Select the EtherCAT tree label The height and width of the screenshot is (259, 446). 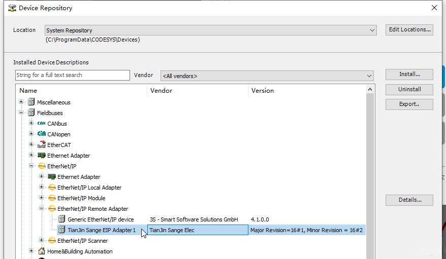(x=59, y=144)
